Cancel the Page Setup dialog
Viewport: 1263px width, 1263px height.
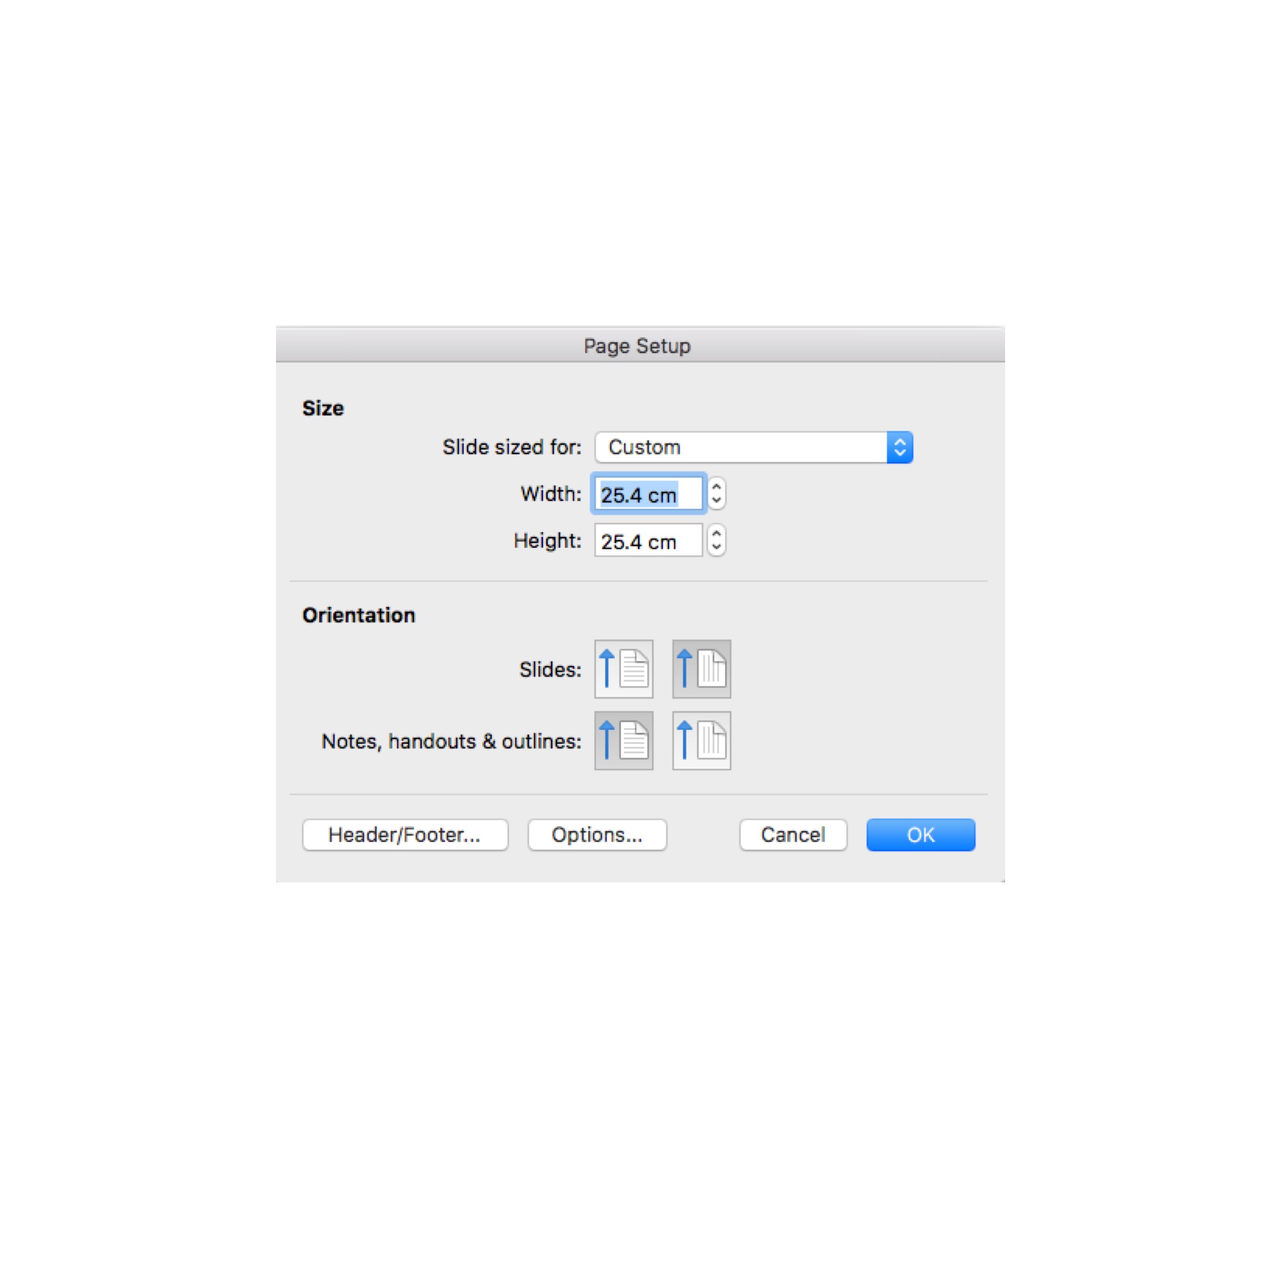coord(792,835)
